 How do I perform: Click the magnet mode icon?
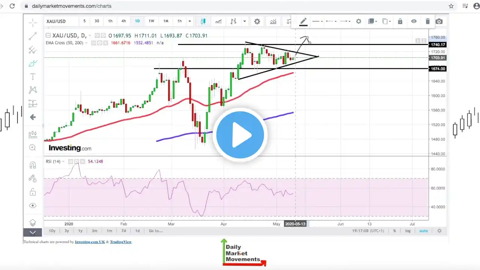33,165
